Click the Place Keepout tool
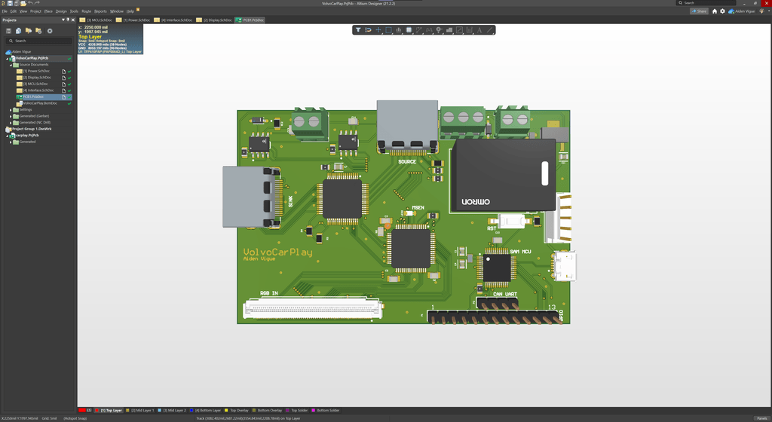Image resolution: width=772 pixels, height=422 pixels. pyautogui.click(x=459, y=30)
